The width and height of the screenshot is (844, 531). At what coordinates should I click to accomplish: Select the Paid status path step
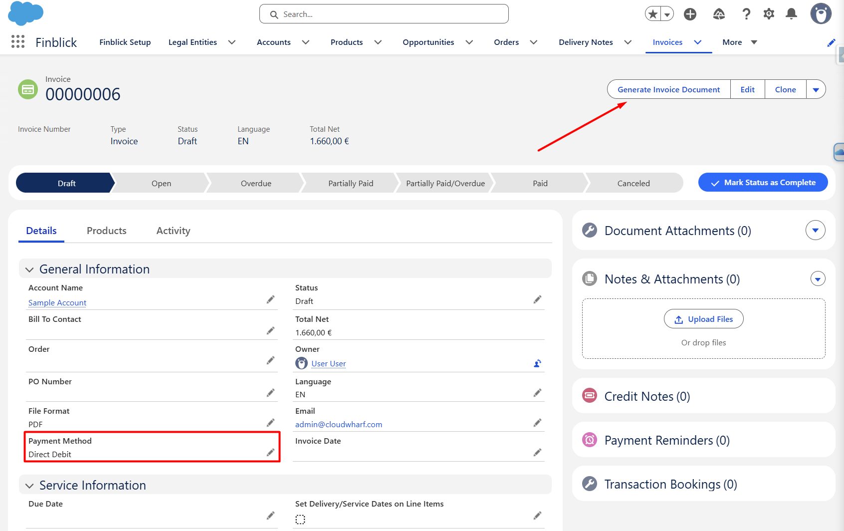click(x=540, y=183)
